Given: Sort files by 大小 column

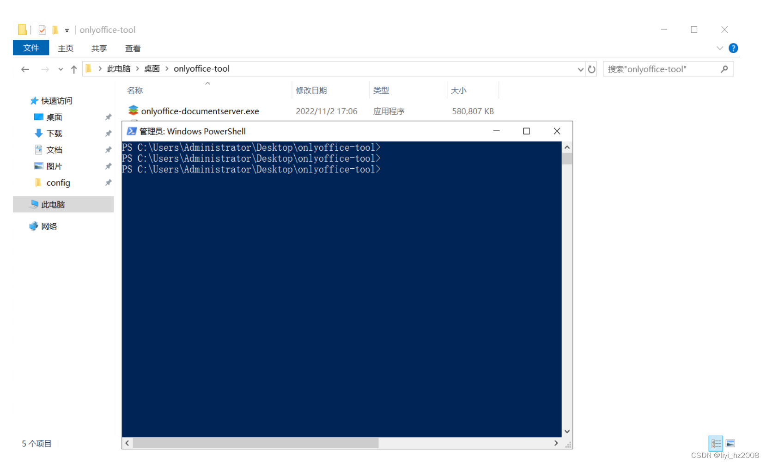Looking at the screenshot, I should (458, 91).
